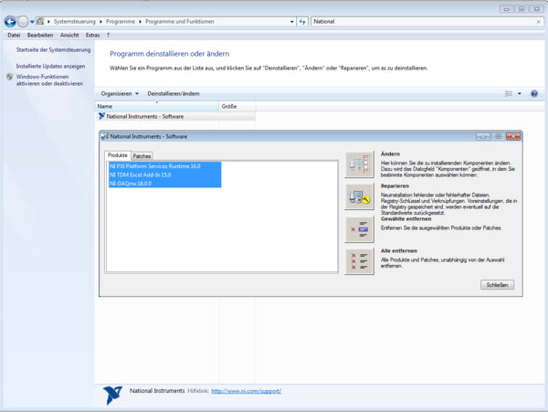The height and width of the screenshot is (412, 548).
Task: Click Programme und Funktionen breadcrumb
Action: pyautogui.click(x=180, y=22)
